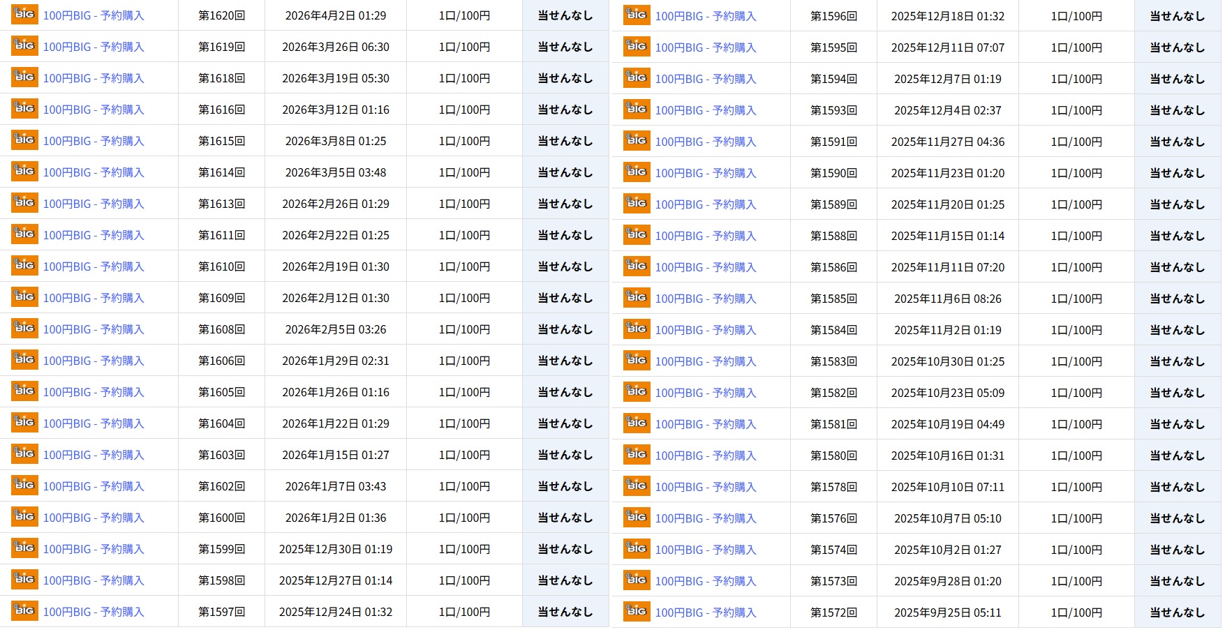Open the 100円BIG - 予約購入 link for 第1590回
1225x632 pixels.
pos(706,173)
